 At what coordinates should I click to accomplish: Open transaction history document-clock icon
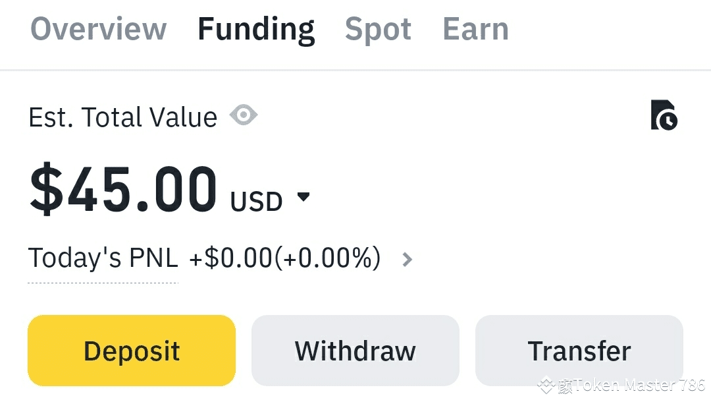point(664,115)
